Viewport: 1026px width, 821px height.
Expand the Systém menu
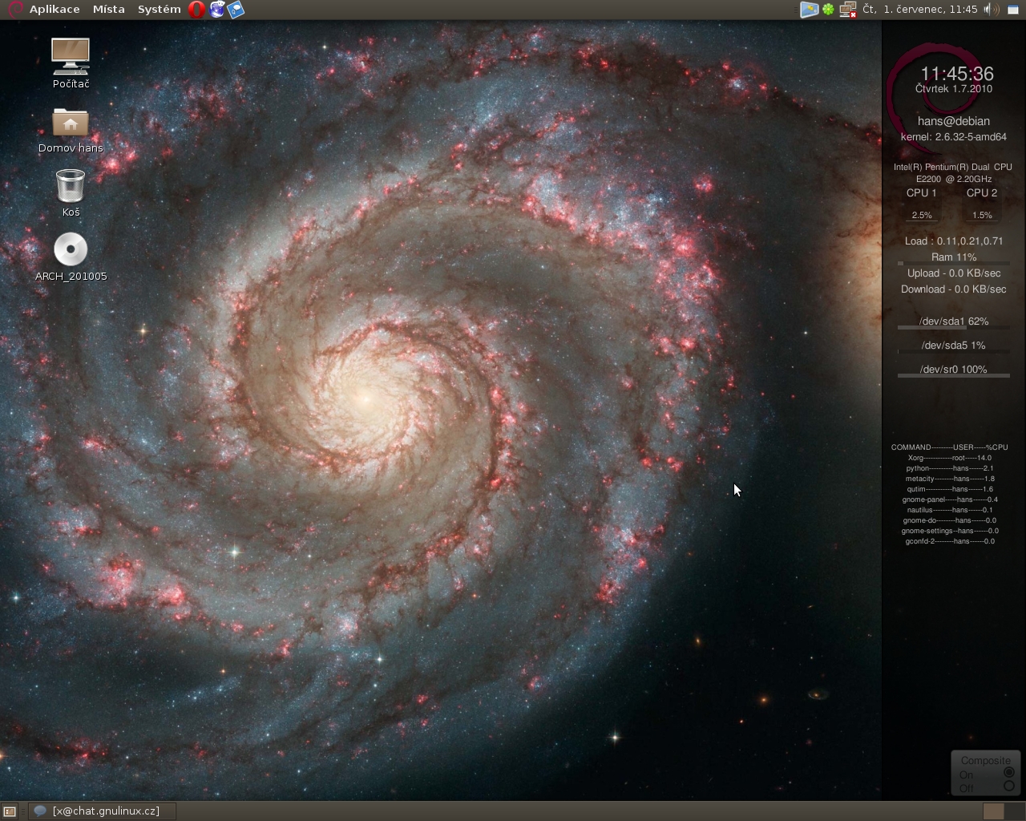[x=159, y=10]
